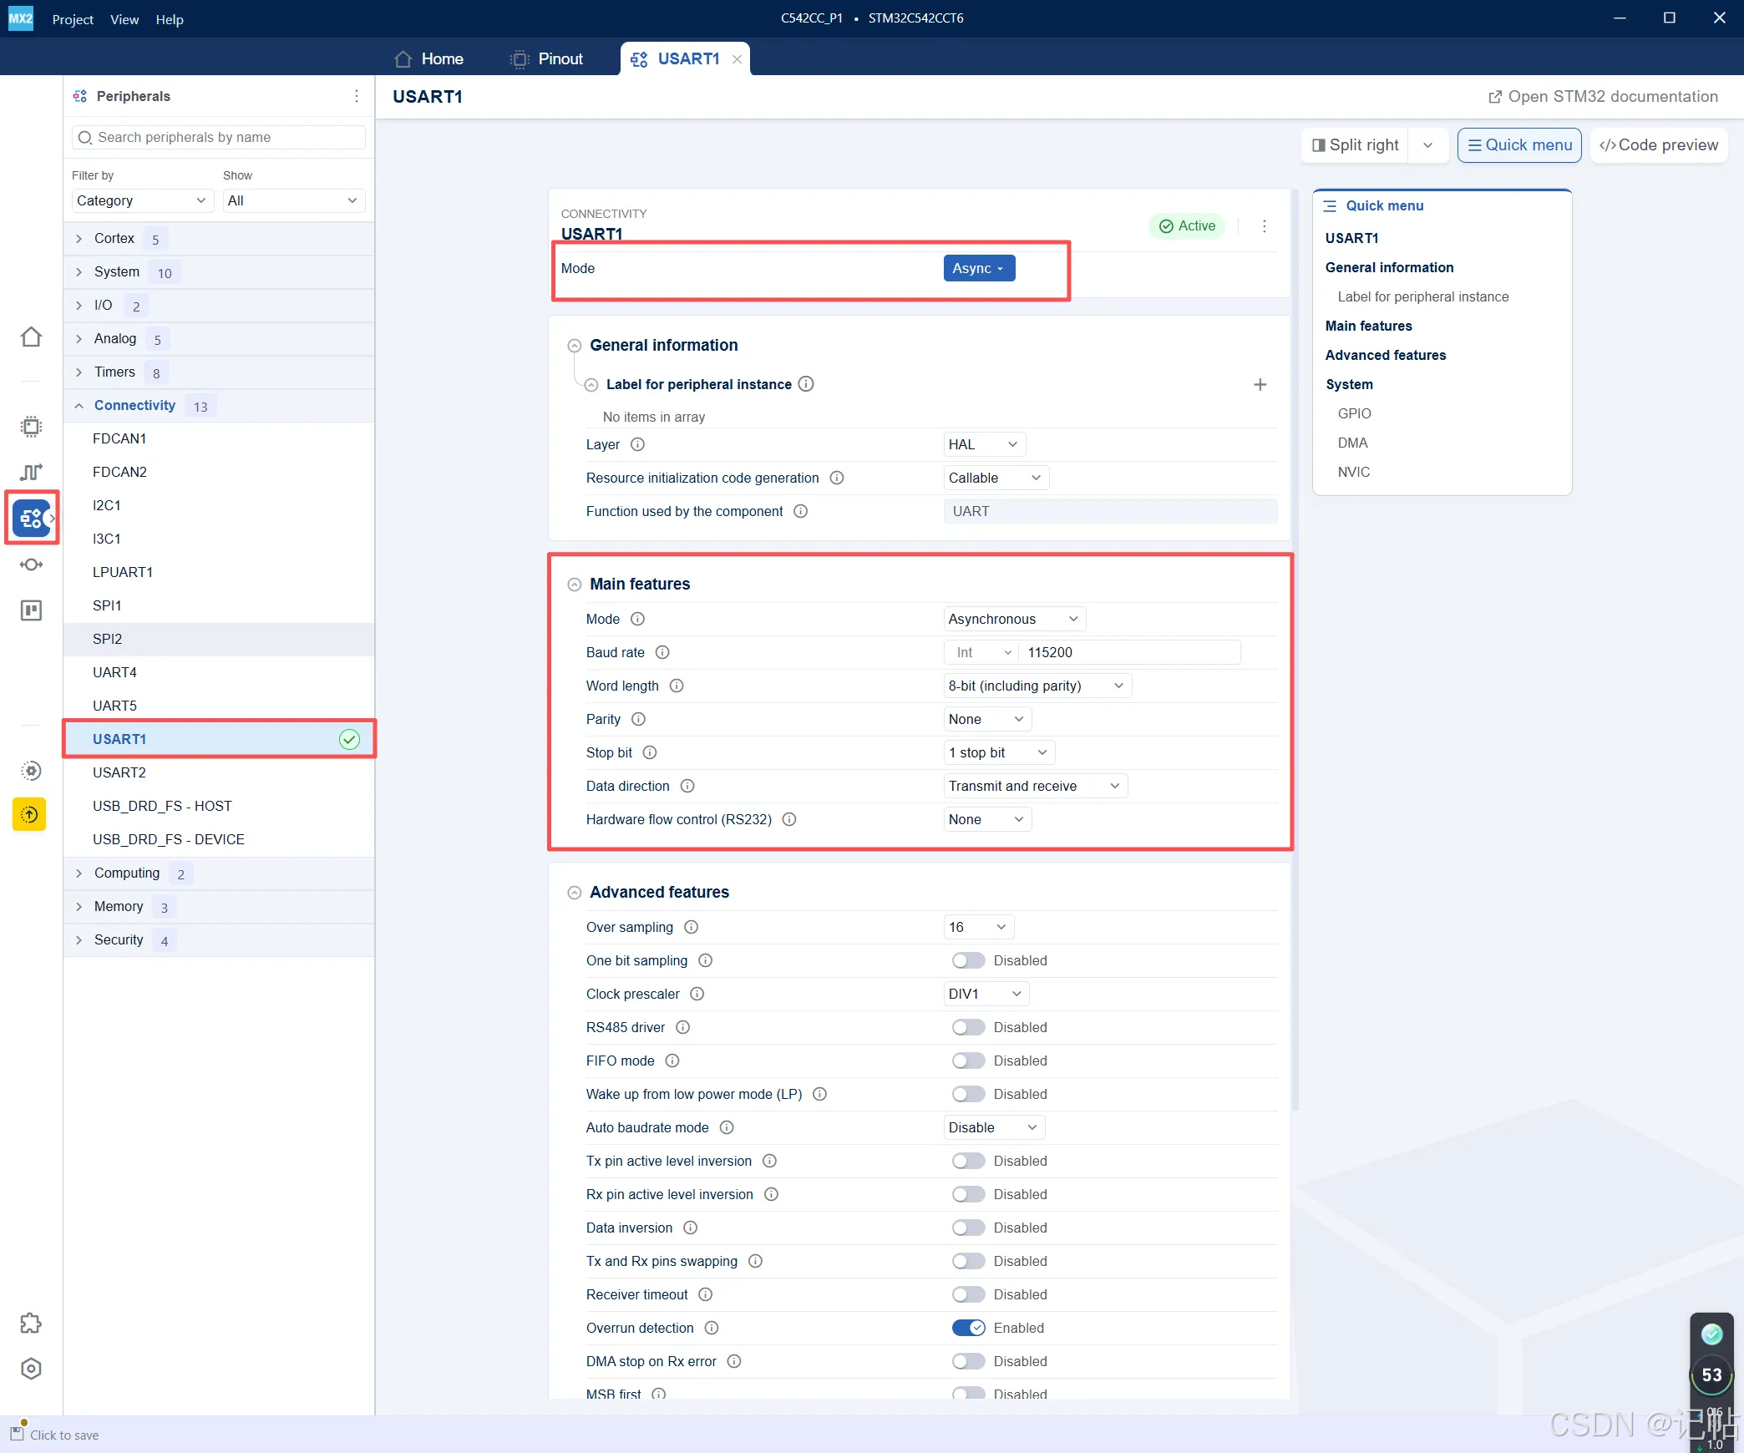This screenshot has height=1453, width=1744.
Task: Show info for Function used by the component
Action: point(800,511)
